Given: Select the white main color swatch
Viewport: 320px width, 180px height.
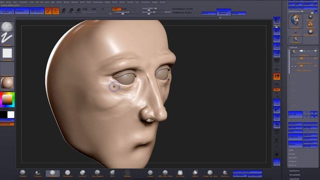Looking at the screenshot, I should pos(11,114).
